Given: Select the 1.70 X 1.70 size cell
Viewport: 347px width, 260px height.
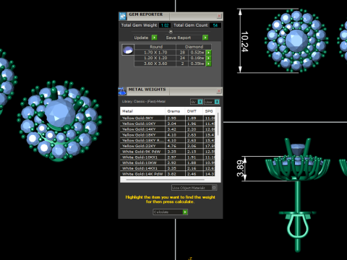Looking at the screenshot, I should tap(155, 53).
